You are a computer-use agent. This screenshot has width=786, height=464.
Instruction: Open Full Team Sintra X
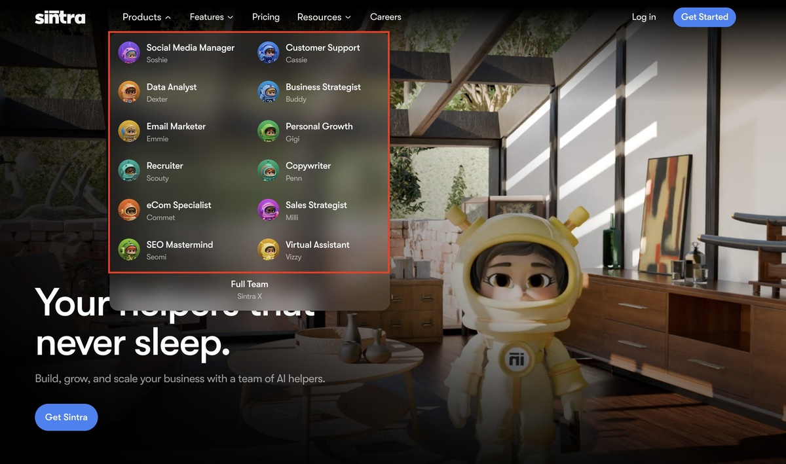click(x=250, y=290)
